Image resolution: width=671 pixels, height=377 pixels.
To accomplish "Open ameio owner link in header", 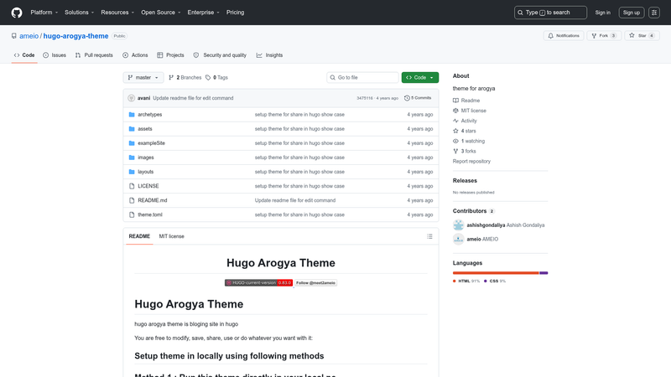I will click(29, 36).
